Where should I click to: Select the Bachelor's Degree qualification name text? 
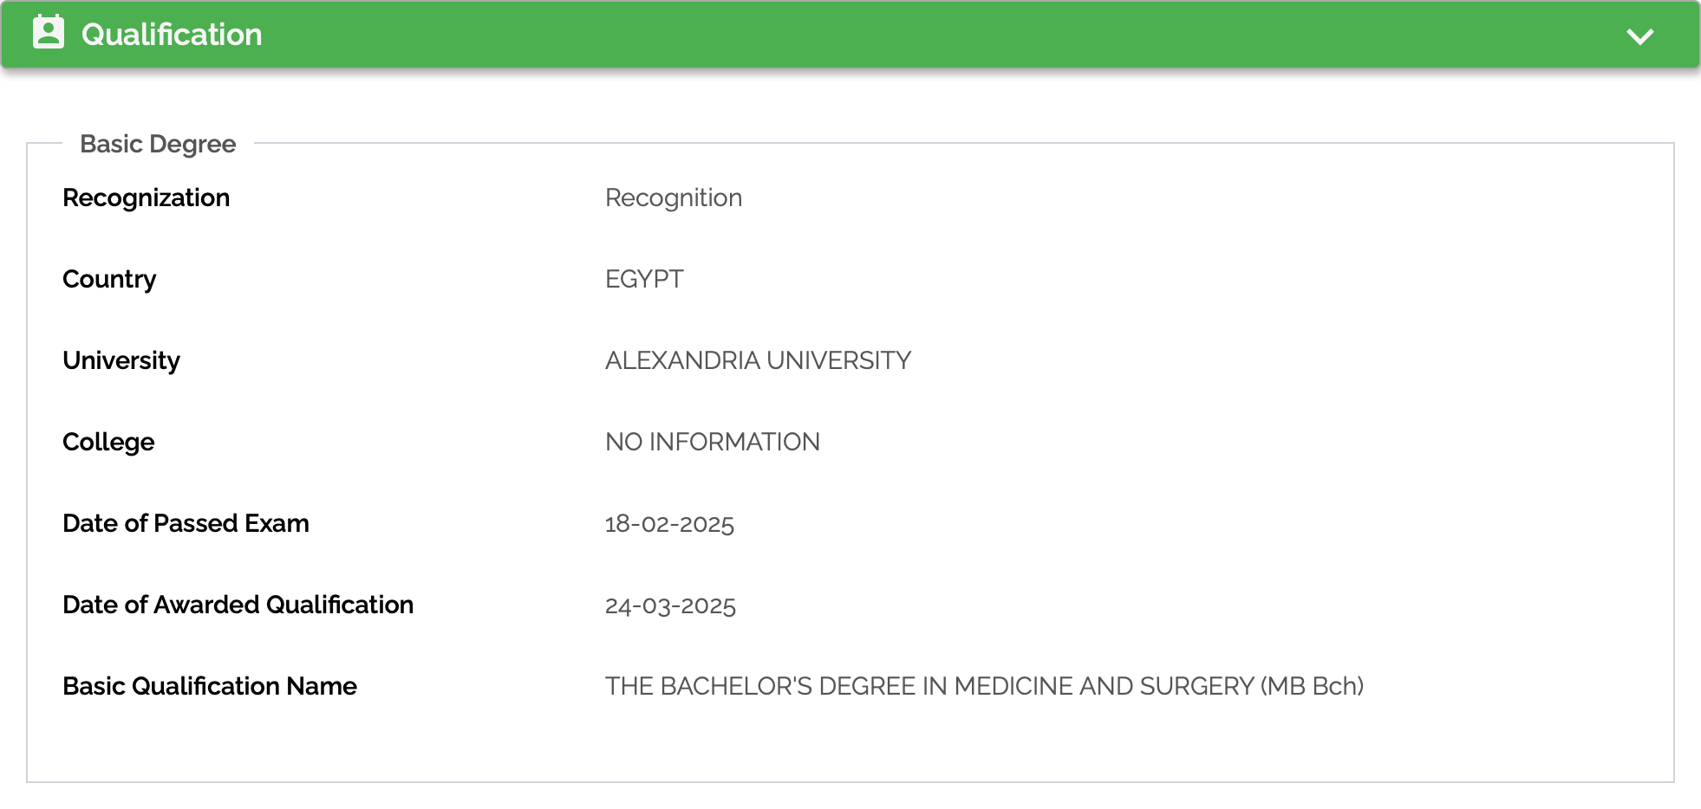(x=984, y=686)
